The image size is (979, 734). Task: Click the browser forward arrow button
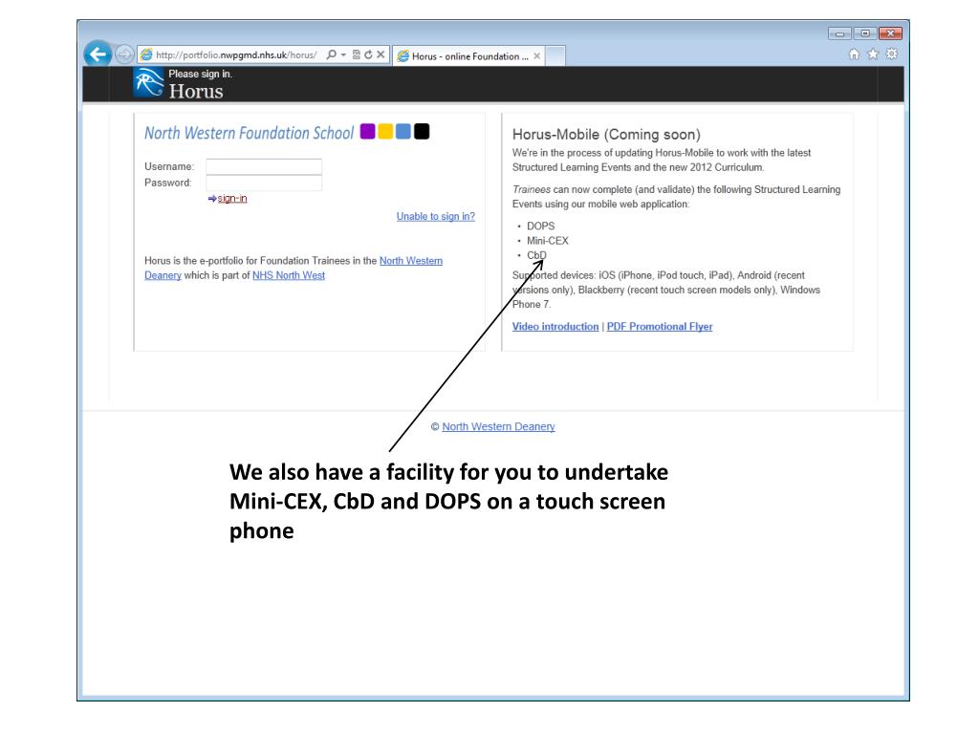tap(124, 54)
